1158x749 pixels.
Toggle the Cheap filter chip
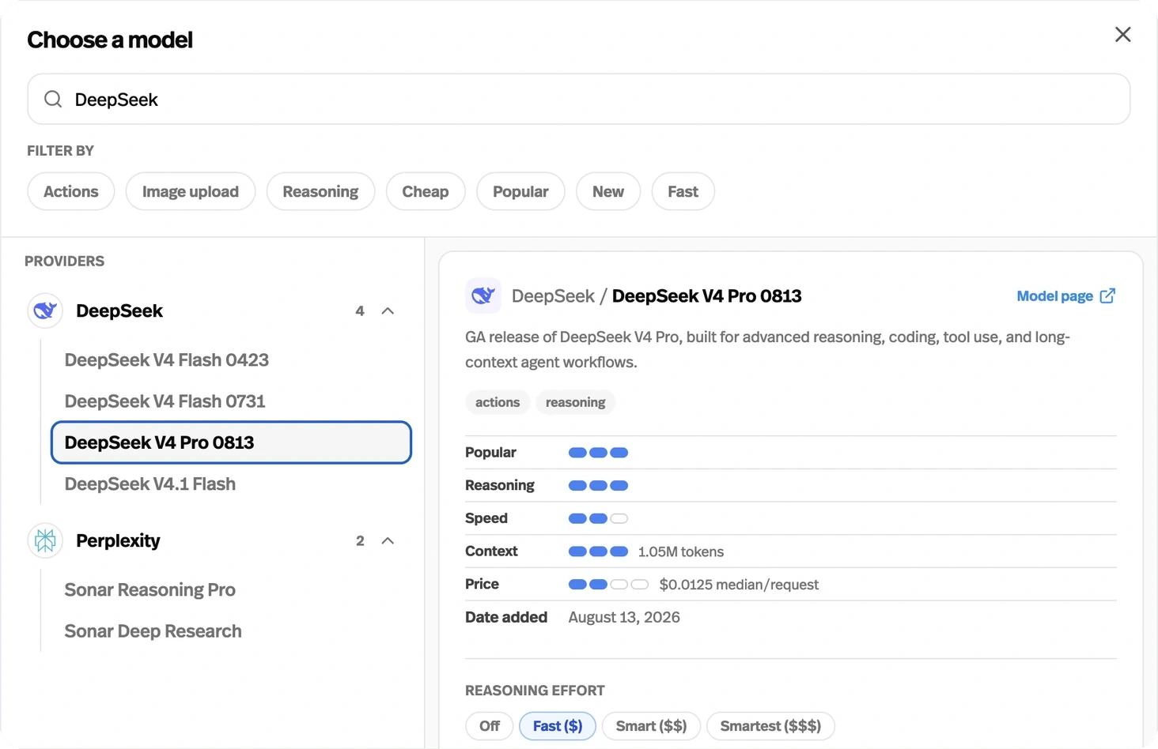click(x=426, y=191)
